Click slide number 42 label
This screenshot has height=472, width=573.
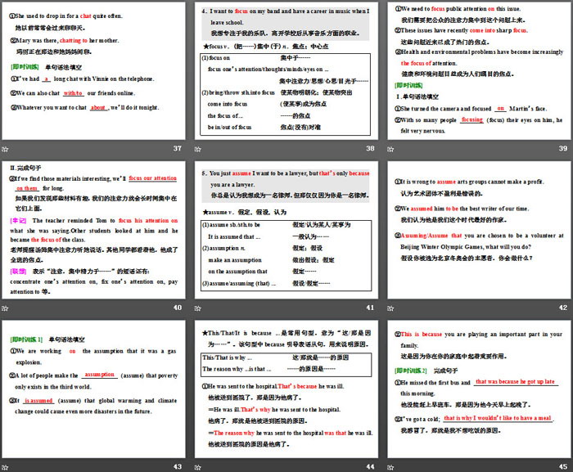click(x=563, y=308)
